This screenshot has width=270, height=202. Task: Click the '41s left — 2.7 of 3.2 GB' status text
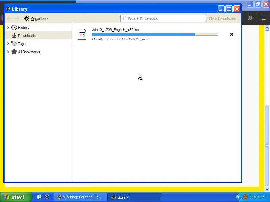(x=120, y=39)
